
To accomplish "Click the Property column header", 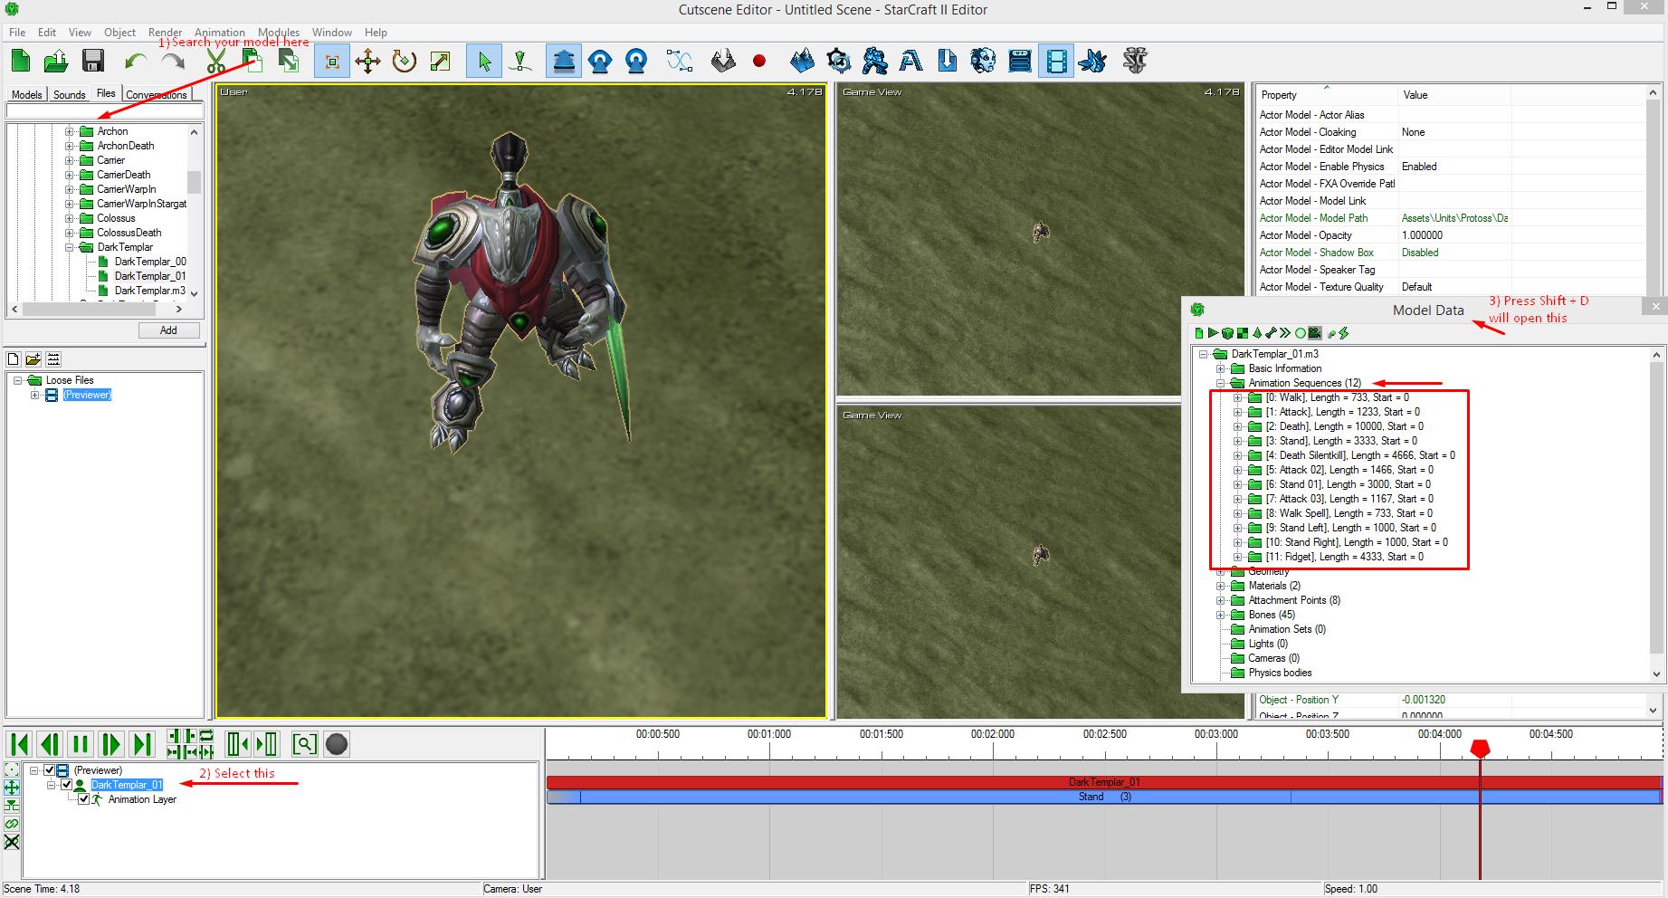I will click(1326, 94).
